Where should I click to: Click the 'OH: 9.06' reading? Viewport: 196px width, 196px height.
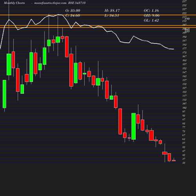pyautogui.click(x=152, y=16)
